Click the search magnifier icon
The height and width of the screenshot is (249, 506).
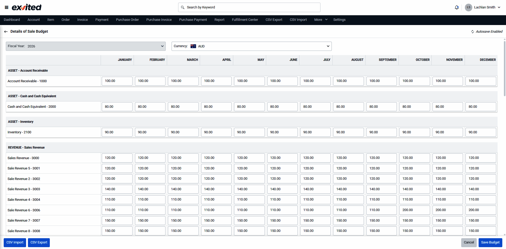pos(183,7)
